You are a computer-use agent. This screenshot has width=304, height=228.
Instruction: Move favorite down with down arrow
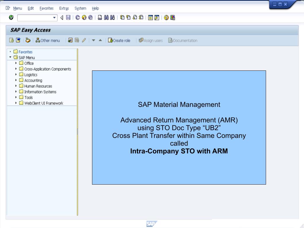pos(93,40)
